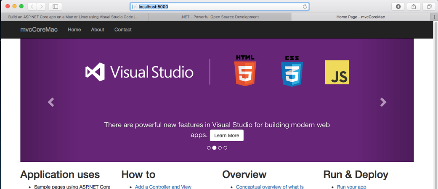Click the Application uses heading
The height and width of the screenshot is (189, 438).
click(60, 174)
